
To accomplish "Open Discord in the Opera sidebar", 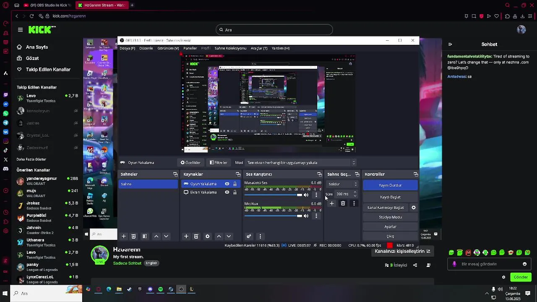I will click(x=5, y=169).
